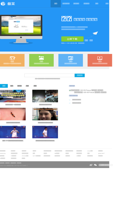
Task: Click the QQ group pill in the footer
Action: pyautogui.click(x=105, y=165)
